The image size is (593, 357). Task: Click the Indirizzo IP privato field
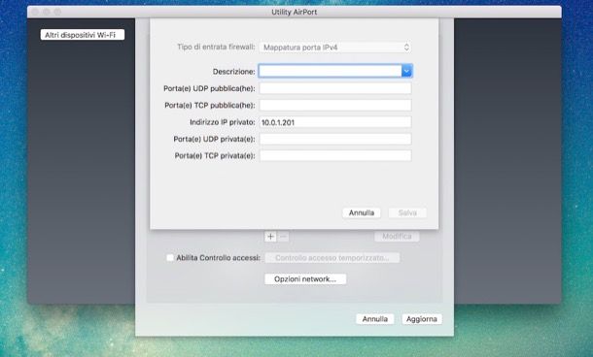[x=335, y=122]
